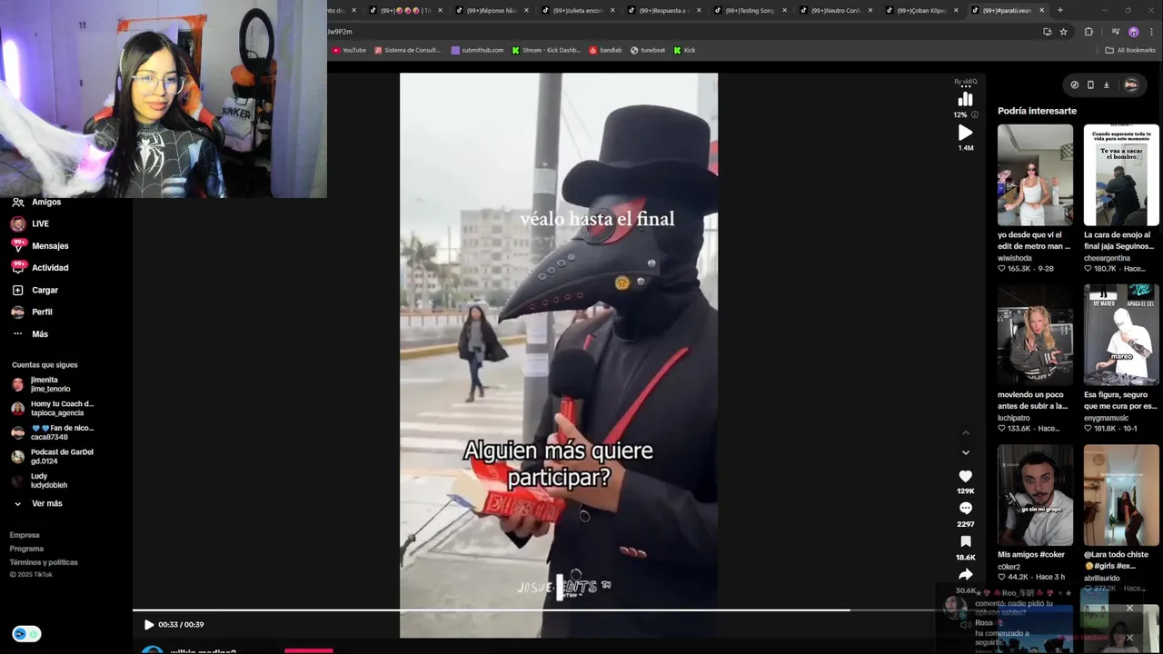Screen dimensions: 1163x654
Task: Open the Amigos section in sidebar
Action: pyautogui.click(x=36, y=202)
